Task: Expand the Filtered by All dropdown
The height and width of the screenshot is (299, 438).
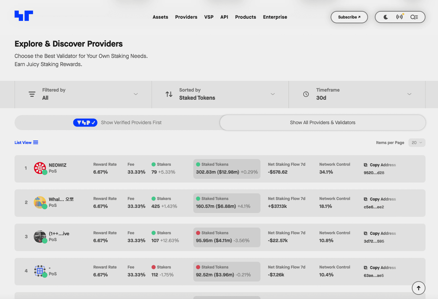Action: pos(83,94)
